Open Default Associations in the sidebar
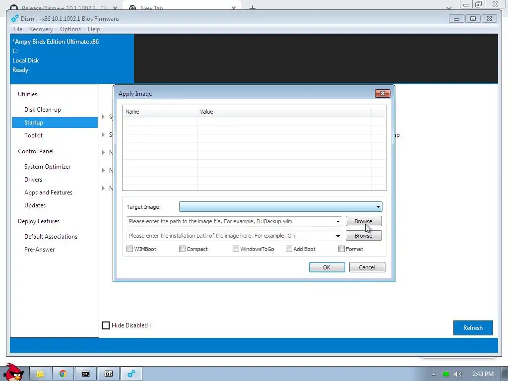Viewport: 508px width, 381px height. point(51,237)
